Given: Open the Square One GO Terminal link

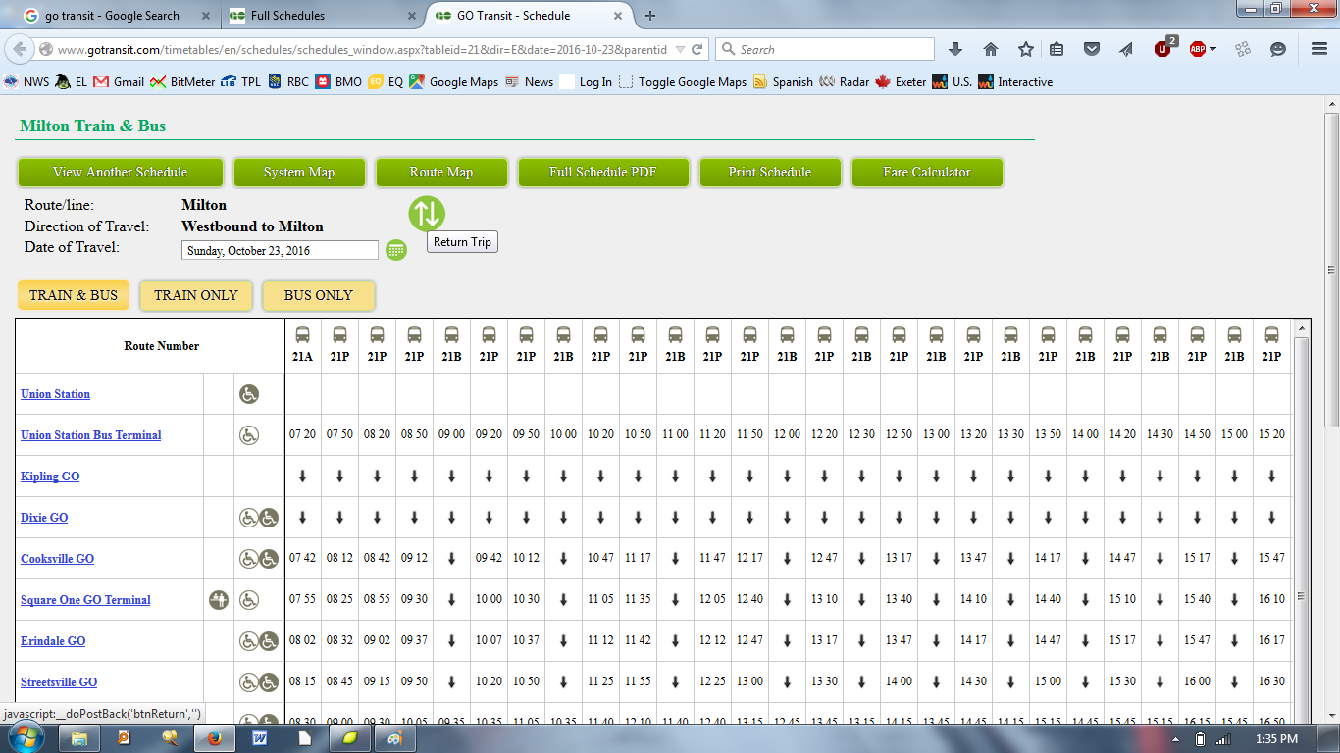Looking at the screenshot, I should coord(85,600).
